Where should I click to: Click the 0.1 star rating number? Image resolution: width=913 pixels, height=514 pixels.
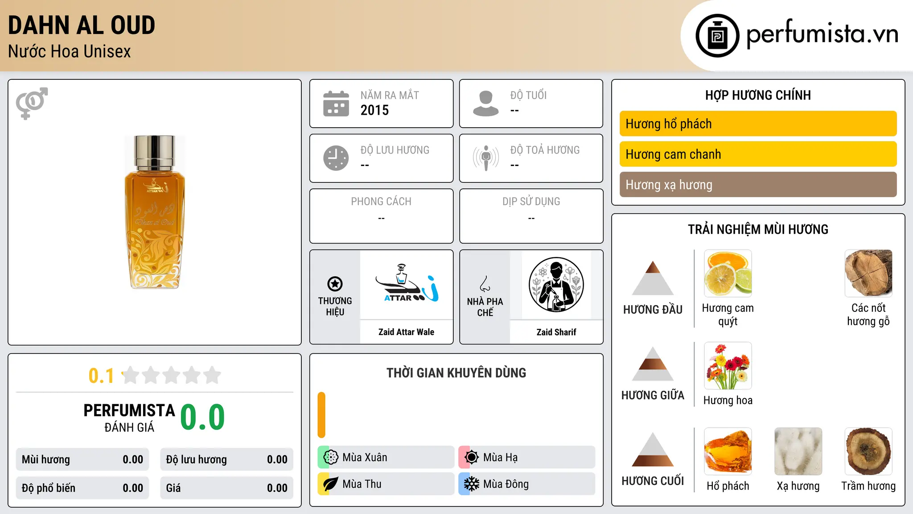click(x=101, y=376)
